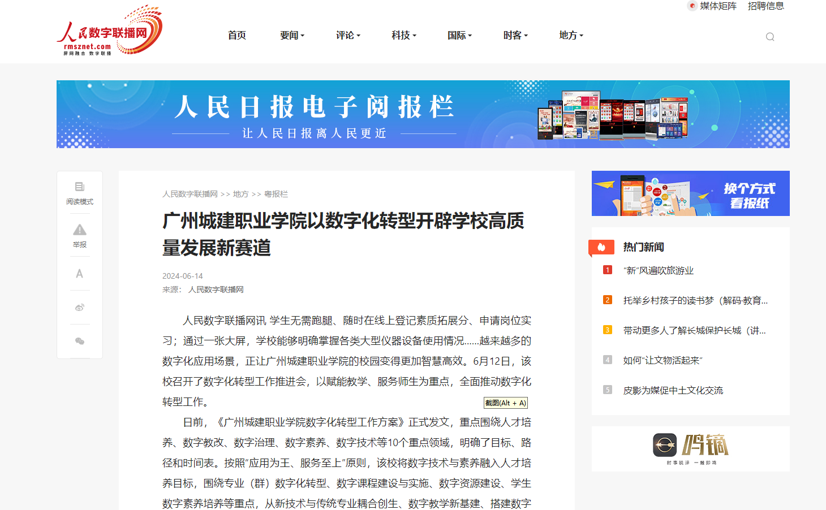Open the 国际 navigation menu

click(459, 36)
